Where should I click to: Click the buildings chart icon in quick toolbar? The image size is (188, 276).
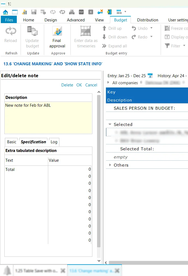point(24,12)
